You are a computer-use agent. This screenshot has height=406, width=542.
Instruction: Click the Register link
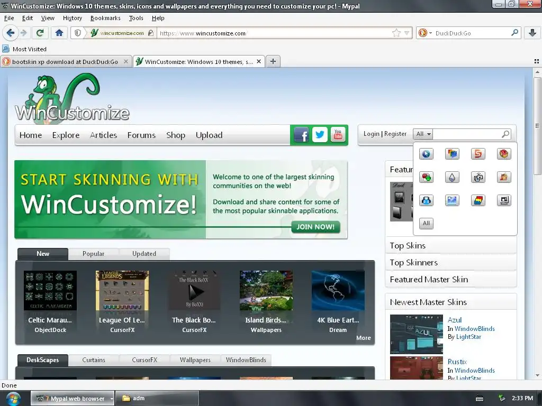click(x=395, y=134)
